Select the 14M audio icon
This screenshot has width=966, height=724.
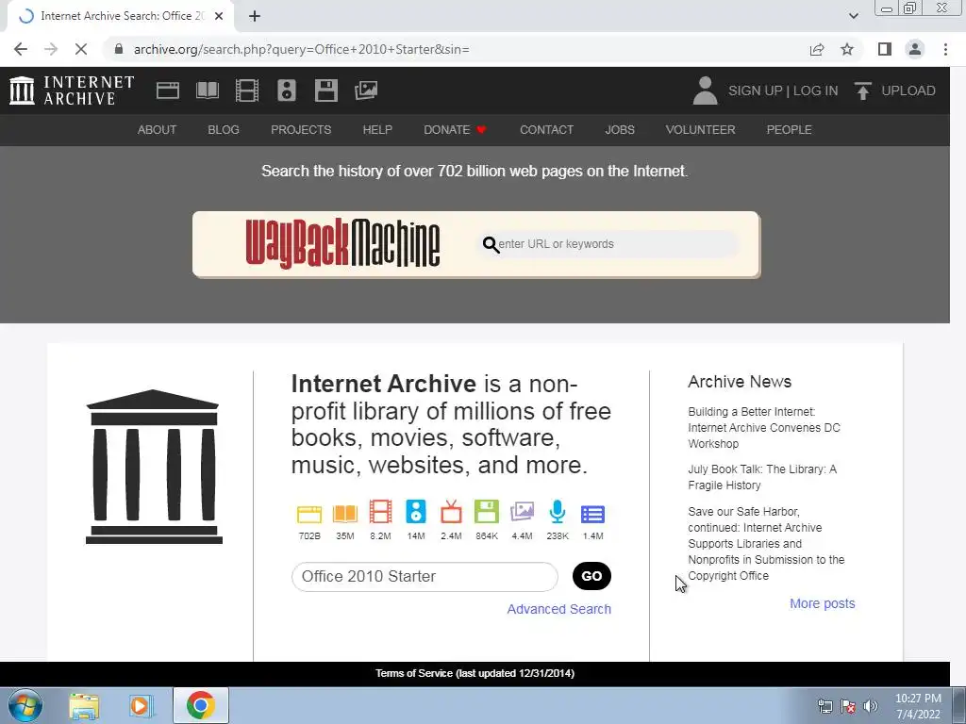(x=416, y=512)
